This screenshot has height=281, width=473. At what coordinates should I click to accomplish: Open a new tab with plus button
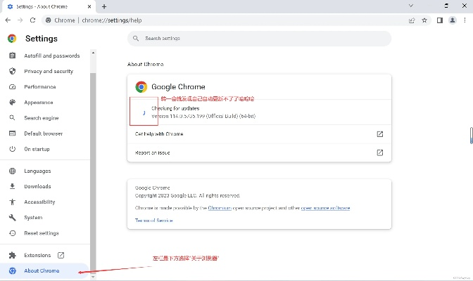click(x=104, y=6)
